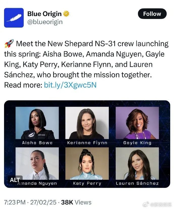Image resolution: width=174 pixels, height=209 pixels.
Task: Click the 7:23 PM timestamp
Action: pos(15,202)
